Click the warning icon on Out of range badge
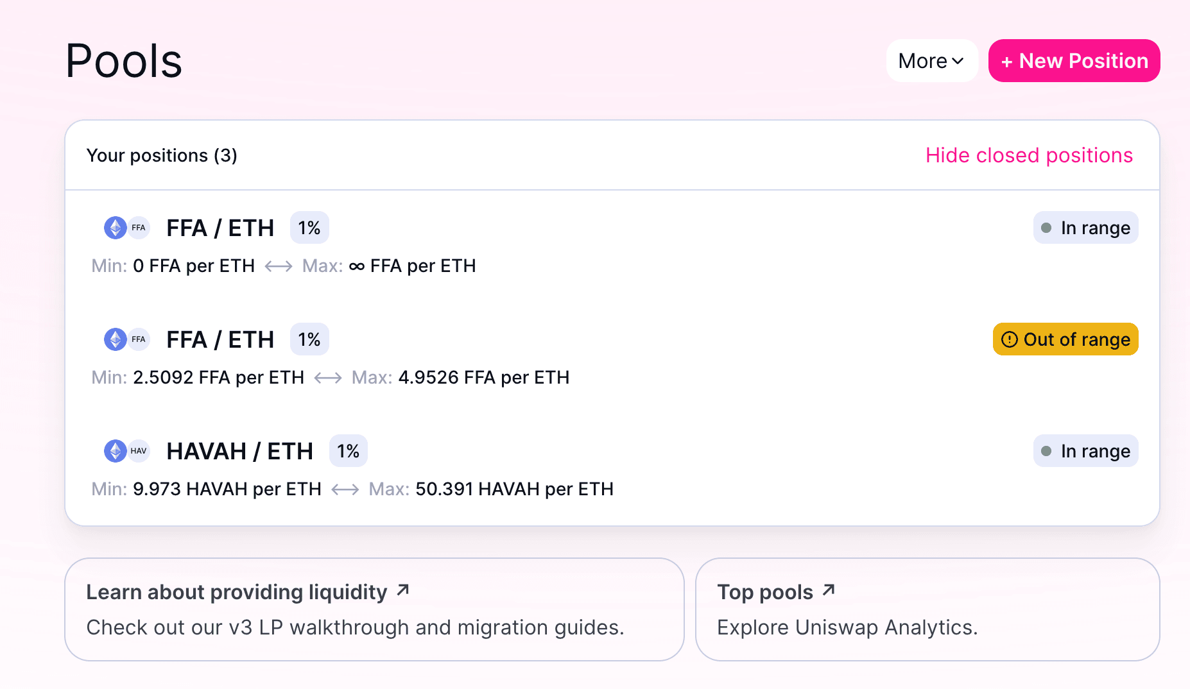This screenshot has height=689, width=1190. (x=1010, y=339)
